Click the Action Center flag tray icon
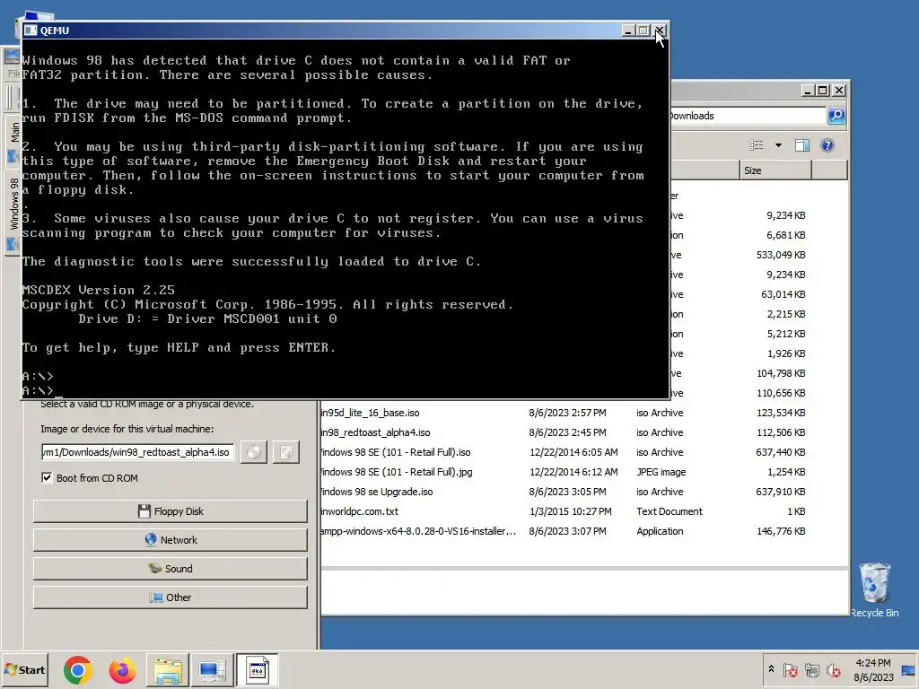This screenshot has width=919, height=689. point(790,669)
